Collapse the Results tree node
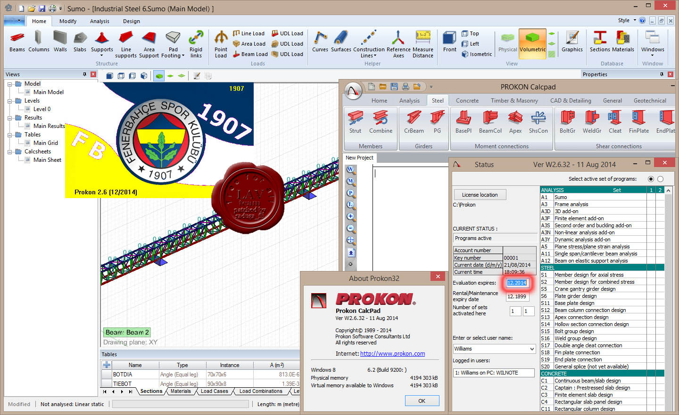The width and height of the screenshot is (679, 415). coord(10,118)
